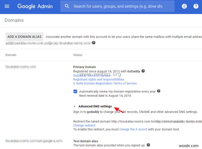This screenshot has height=149, width=202.
Task: Open the change the A record link
Action: 133,129
